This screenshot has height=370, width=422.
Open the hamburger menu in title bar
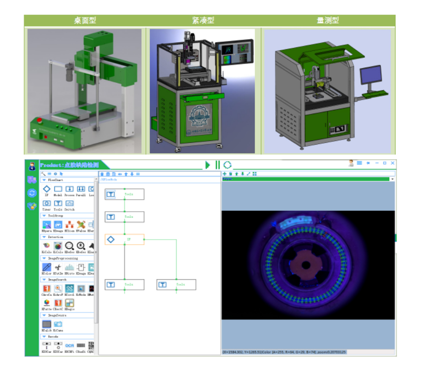(x=360, y=163)
